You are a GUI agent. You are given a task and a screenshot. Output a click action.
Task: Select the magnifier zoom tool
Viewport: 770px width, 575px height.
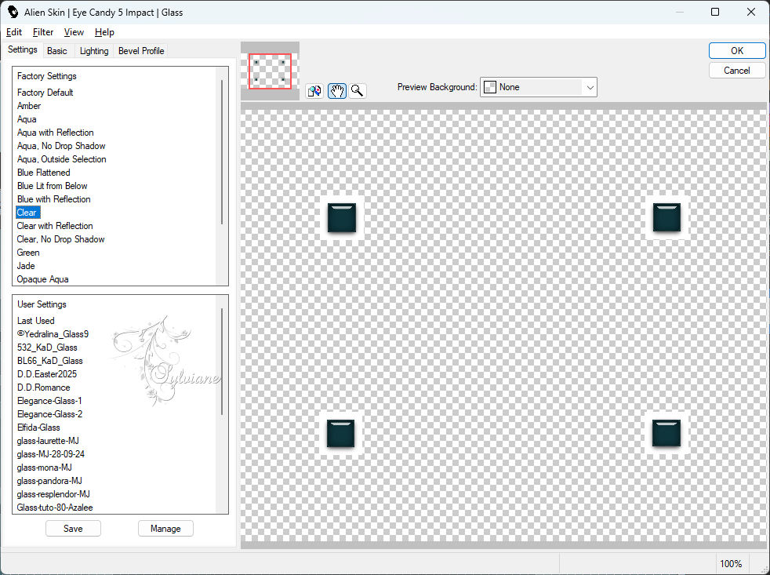click(358, 91)
